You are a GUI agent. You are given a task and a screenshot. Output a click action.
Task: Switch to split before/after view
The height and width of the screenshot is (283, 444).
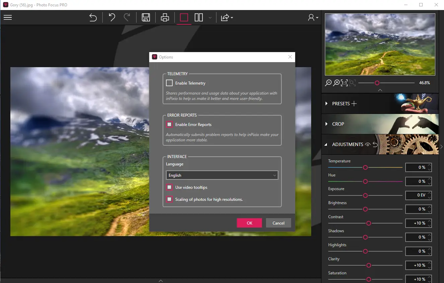coord(199,17)
